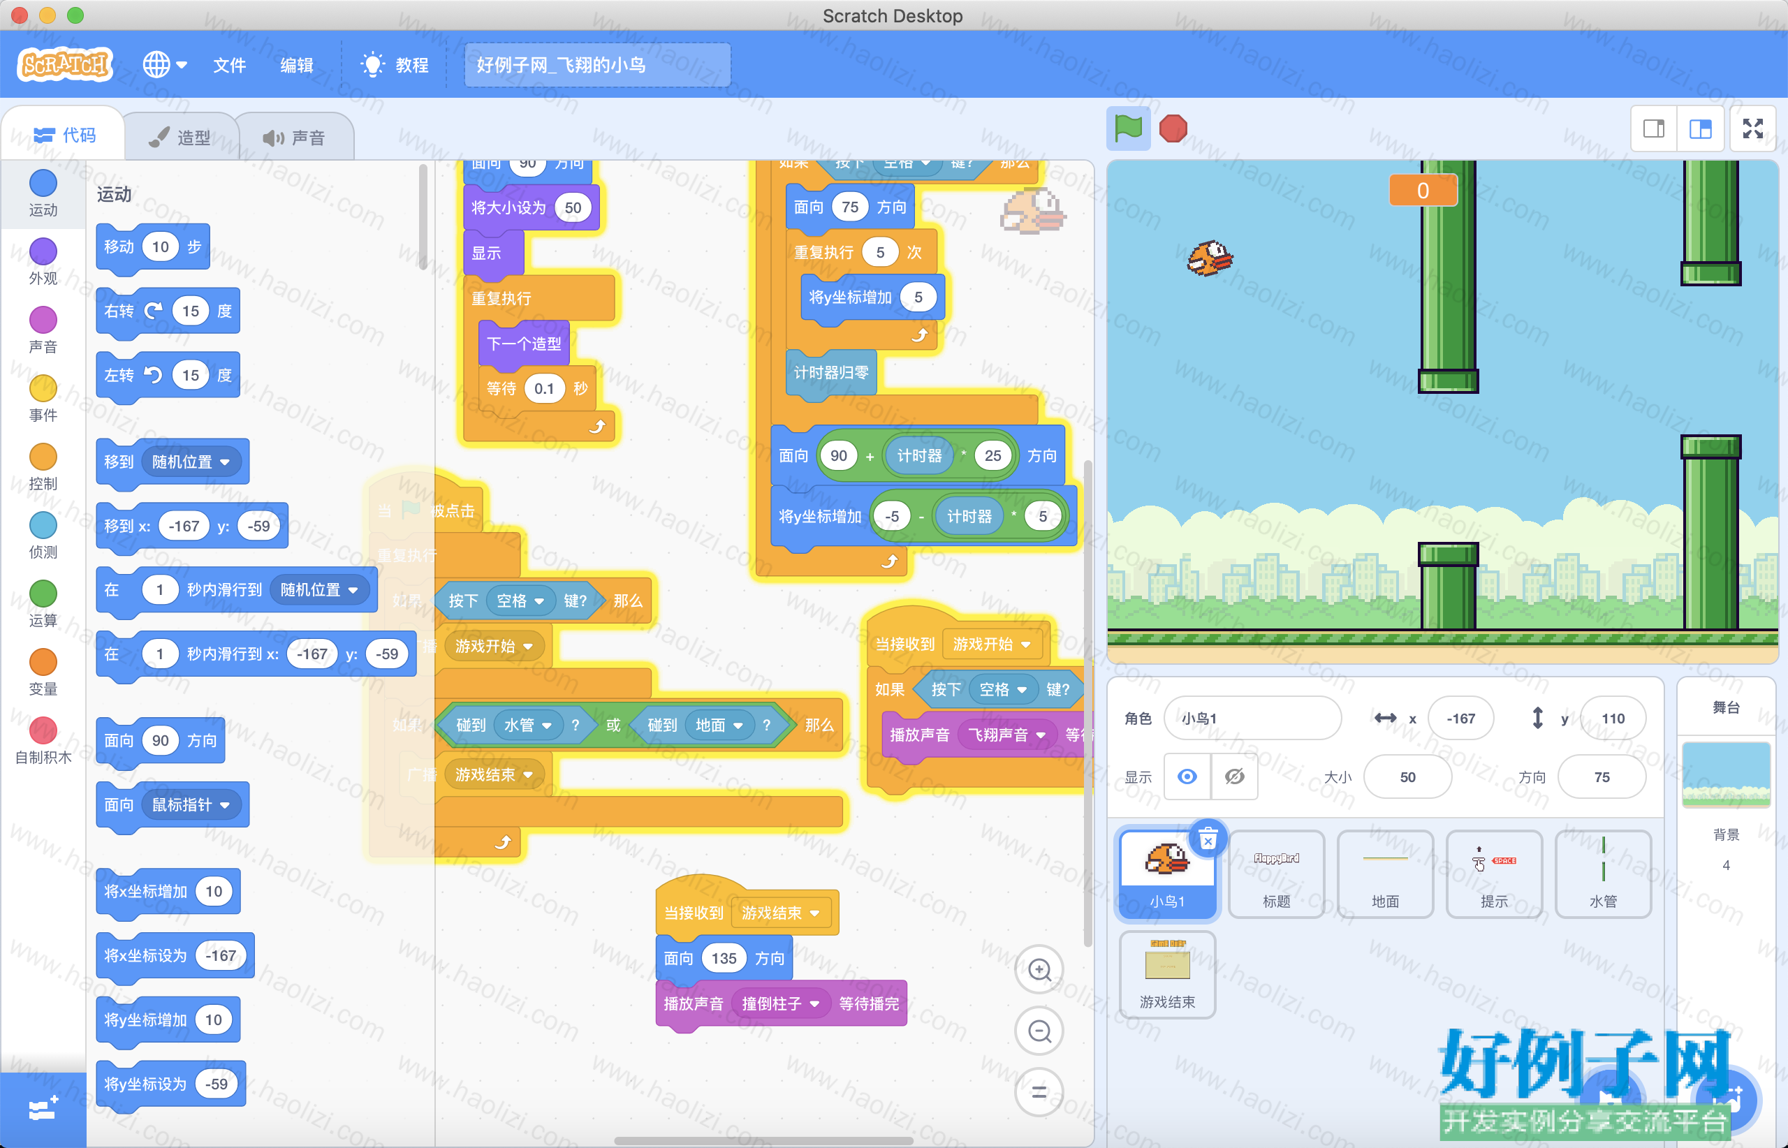Expand 鼠标指针 dropdown in 面向 block
Screen dimensions: 1788x1148
[193, 804]
